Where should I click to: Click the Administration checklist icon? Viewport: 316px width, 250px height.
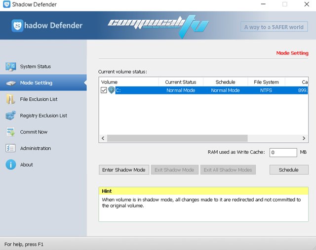point(10,148)
